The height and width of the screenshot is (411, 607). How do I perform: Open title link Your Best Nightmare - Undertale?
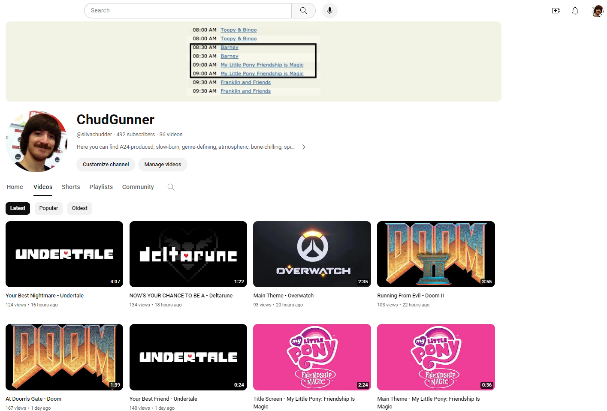coord(45,296)
